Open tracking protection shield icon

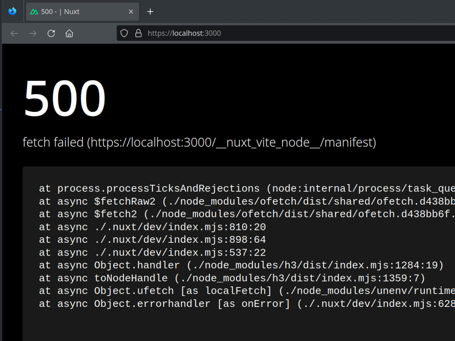(124, 33)
